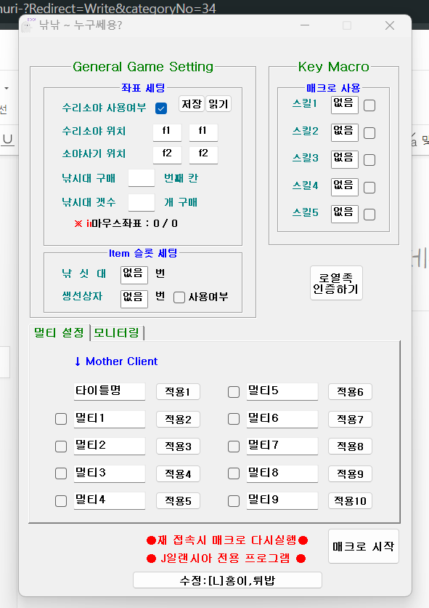Click the 멀티4 title field
Image resolution: width=429 pixels, height=608 pixels.
pos(110,501)
